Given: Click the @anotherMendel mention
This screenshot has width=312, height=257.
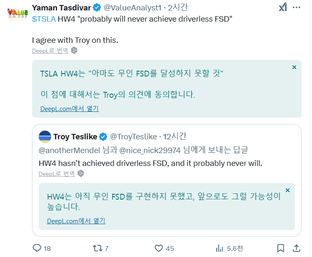Looking at the screenshot, I should [69, 151].
